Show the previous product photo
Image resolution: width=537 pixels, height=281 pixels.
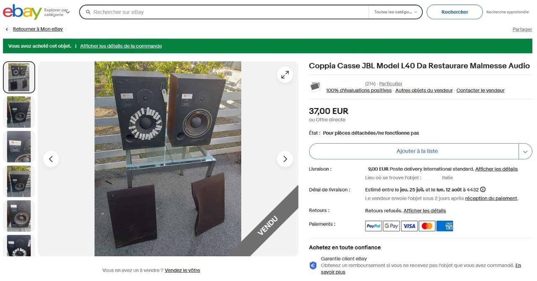coord(51,159)
